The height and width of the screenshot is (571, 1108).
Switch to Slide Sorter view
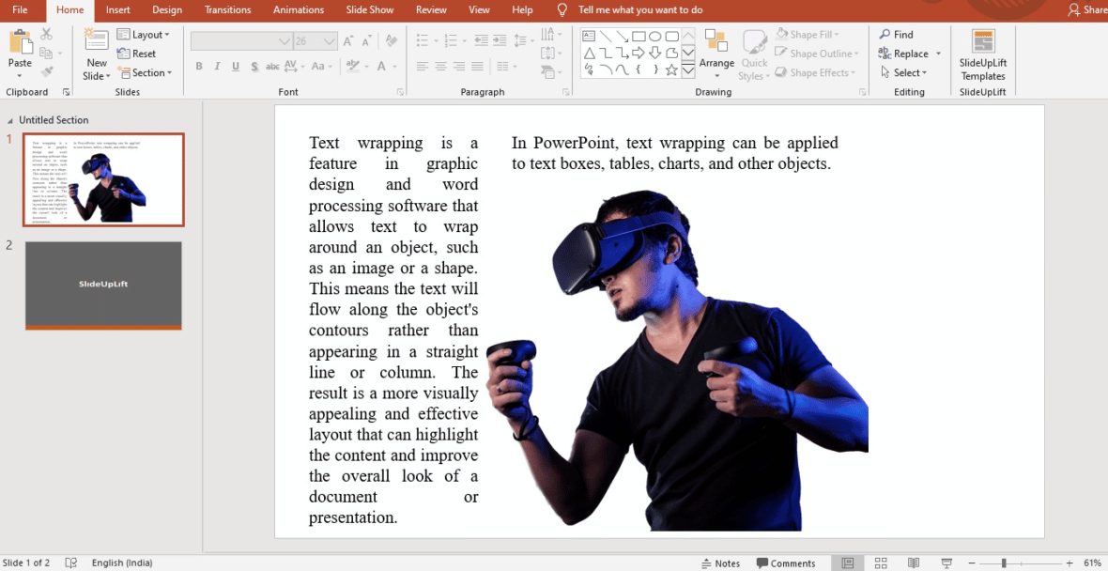tap(881, 563)
